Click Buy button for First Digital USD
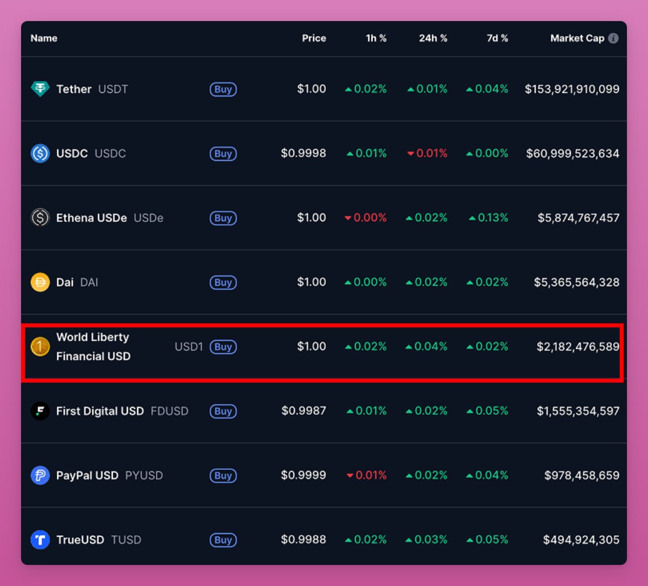648x586 pixels. 223,411
